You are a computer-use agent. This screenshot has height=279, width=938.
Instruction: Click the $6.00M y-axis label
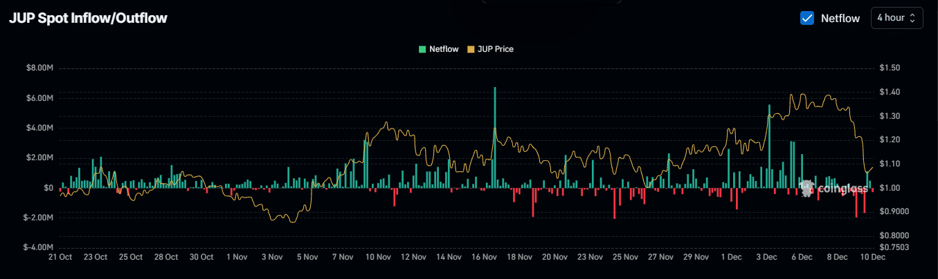[39, 98]
